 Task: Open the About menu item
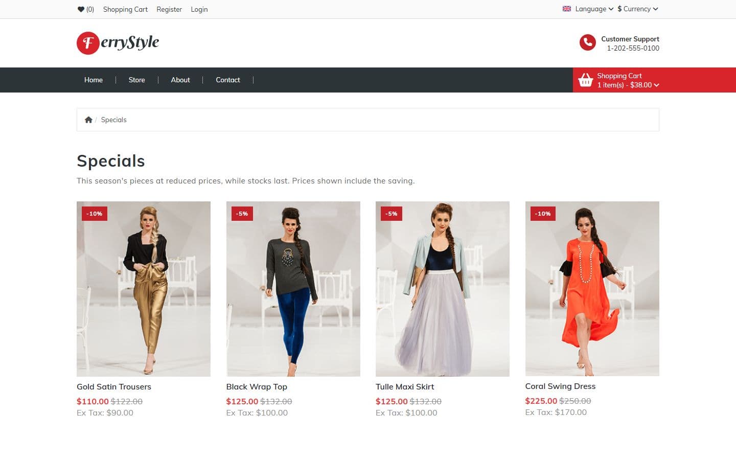point(180,80)
